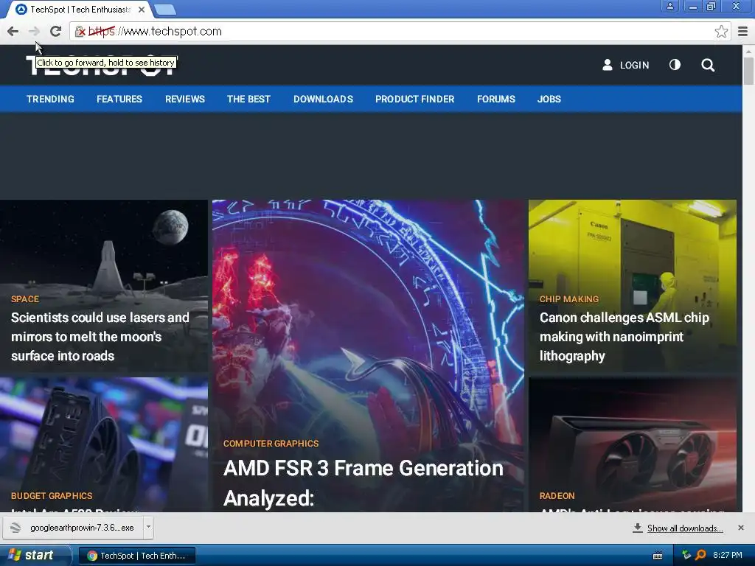The width and height of the screenshot is (755, 566).
Task: Open a new tab button
Action: point(166,9)
